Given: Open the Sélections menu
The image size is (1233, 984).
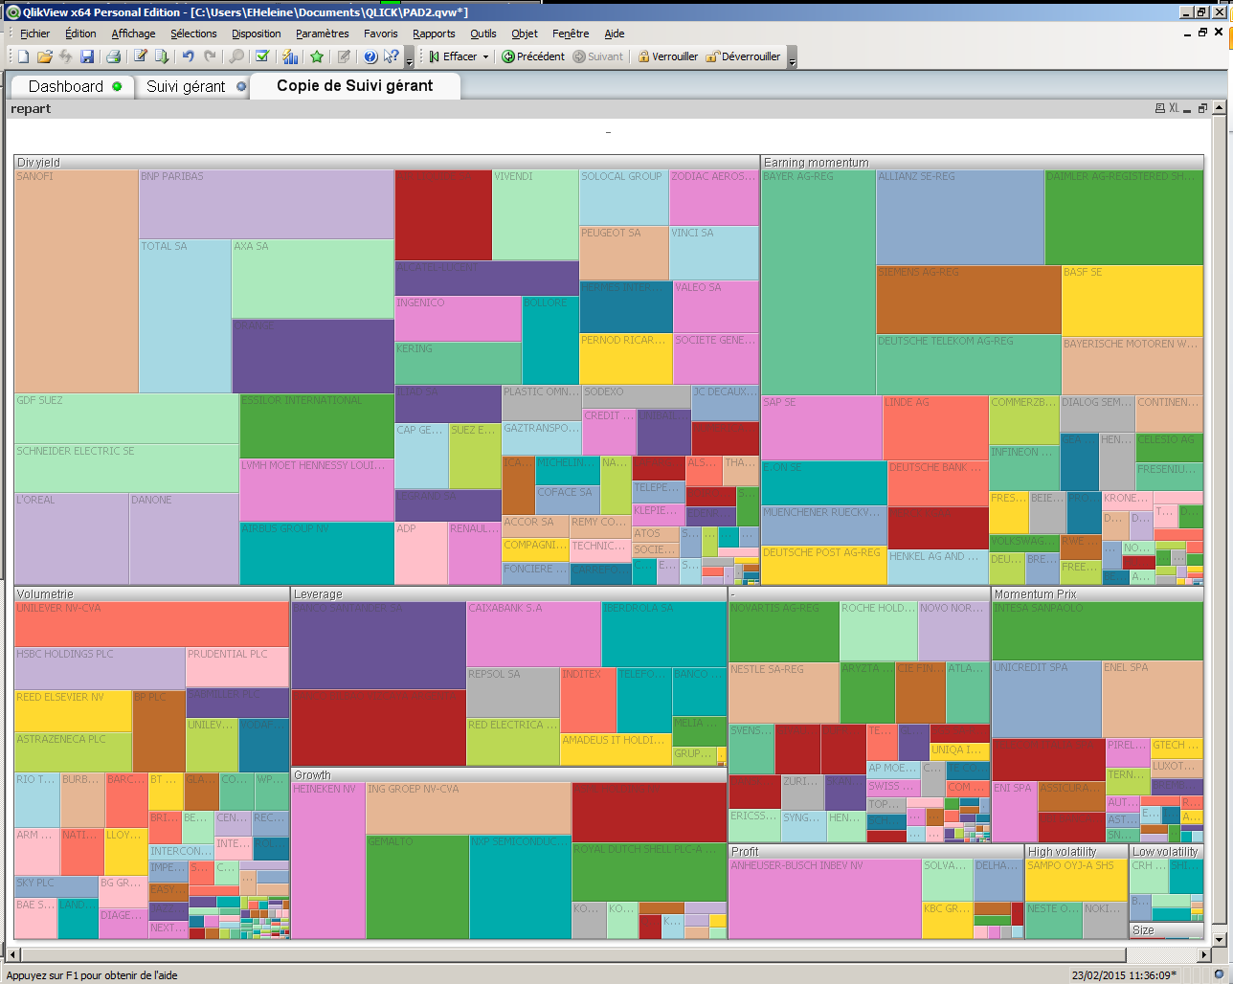Looking at the screenshot, I should 193,34.
